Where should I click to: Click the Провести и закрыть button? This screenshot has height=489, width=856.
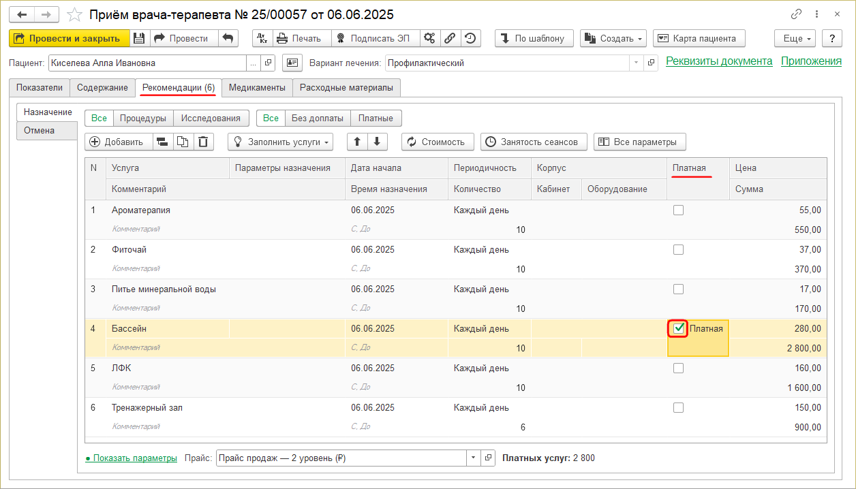pyautogui.click(x=69, y=38)
